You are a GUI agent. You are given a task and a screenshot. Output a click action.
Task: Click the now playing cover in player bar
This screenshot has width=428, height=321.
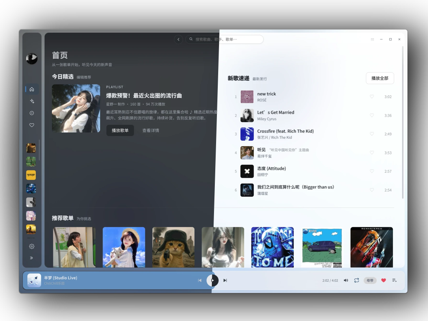coord(34,280)
